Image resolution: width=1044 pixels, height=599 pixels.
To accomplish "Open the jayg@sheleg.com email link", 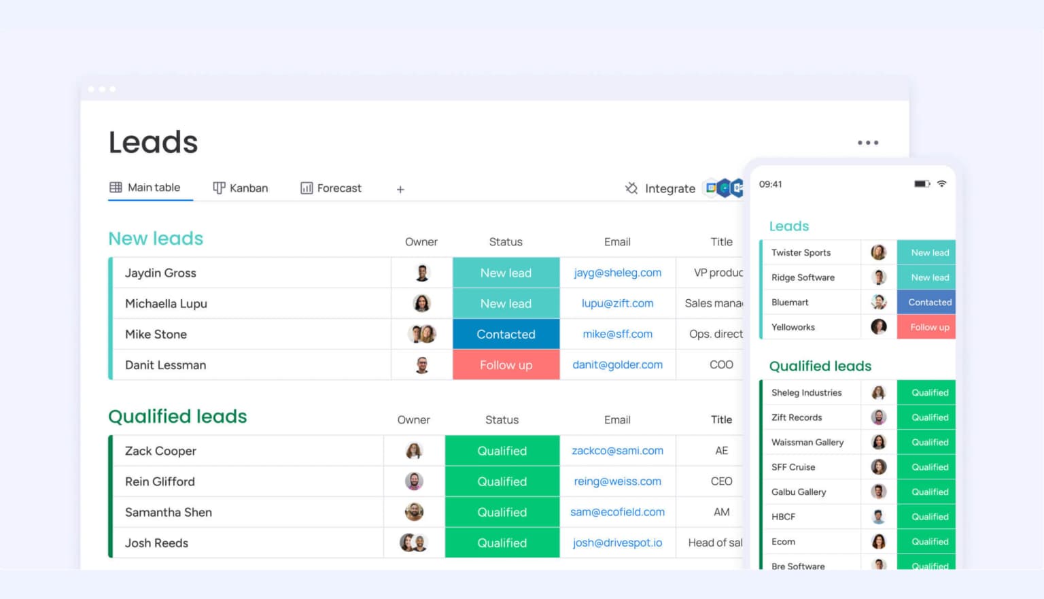I will click(617, 273).
